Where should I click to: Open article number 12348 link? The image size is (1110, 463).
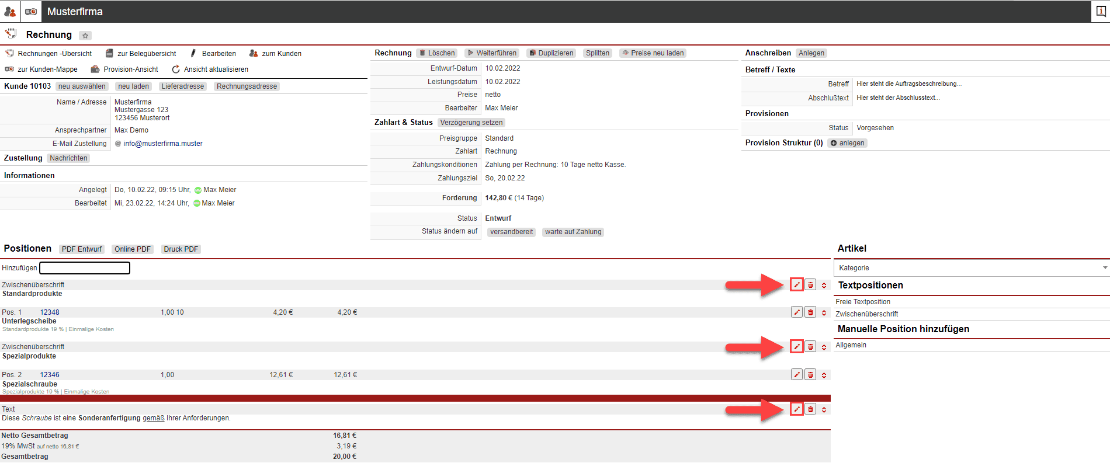(50, 312)
